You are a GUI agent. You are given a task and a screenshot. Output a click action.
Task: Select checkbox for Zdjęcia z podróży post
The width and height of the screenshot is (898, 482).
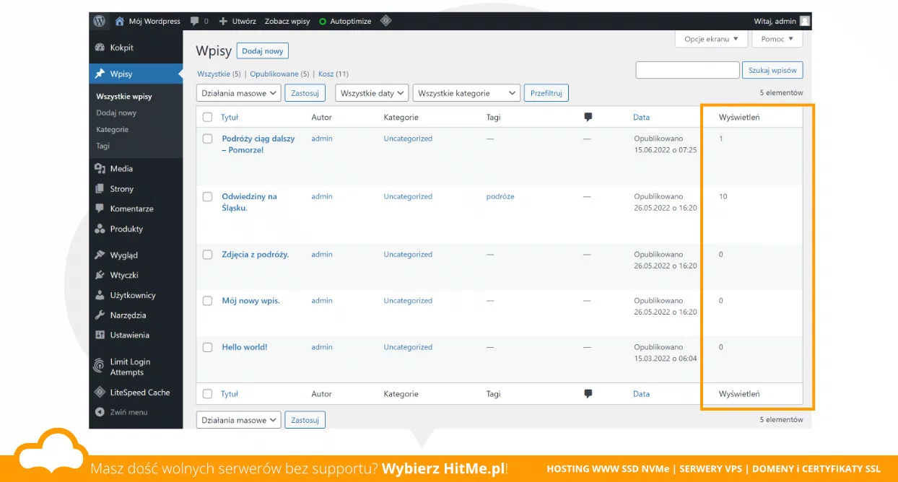click(208, 255)
